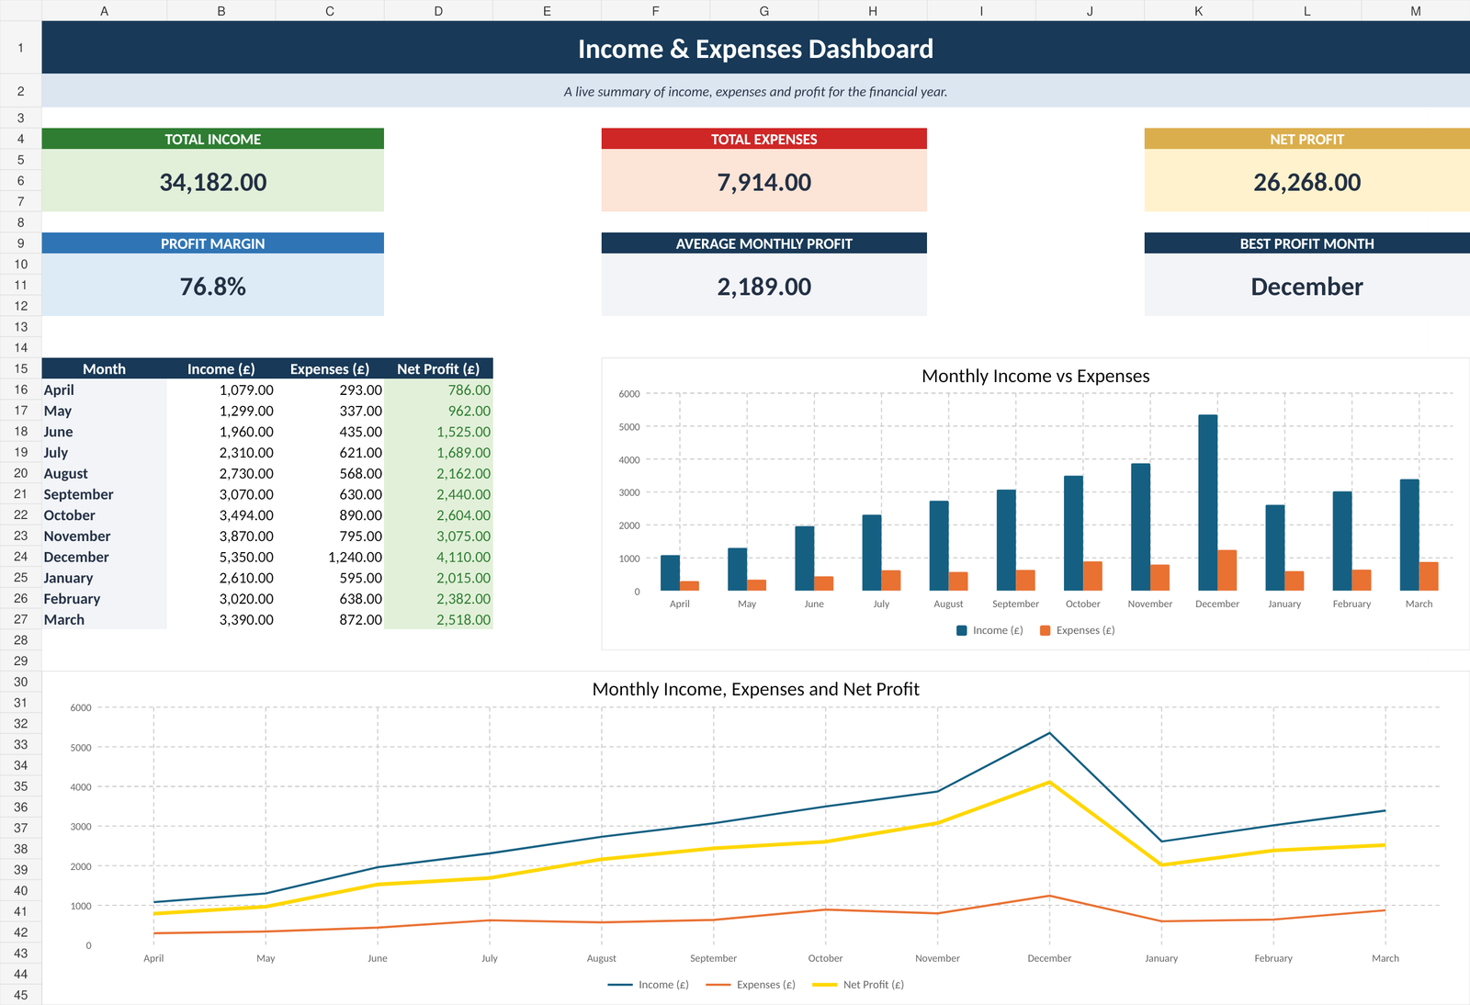This screenshot has width=1470, height=1005.
Task: Select the total expenses value 7,914.00
Action: tap(764, 181)
